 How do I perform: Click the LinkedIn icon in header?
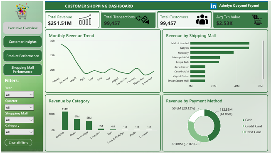click(x=213, y=6)
